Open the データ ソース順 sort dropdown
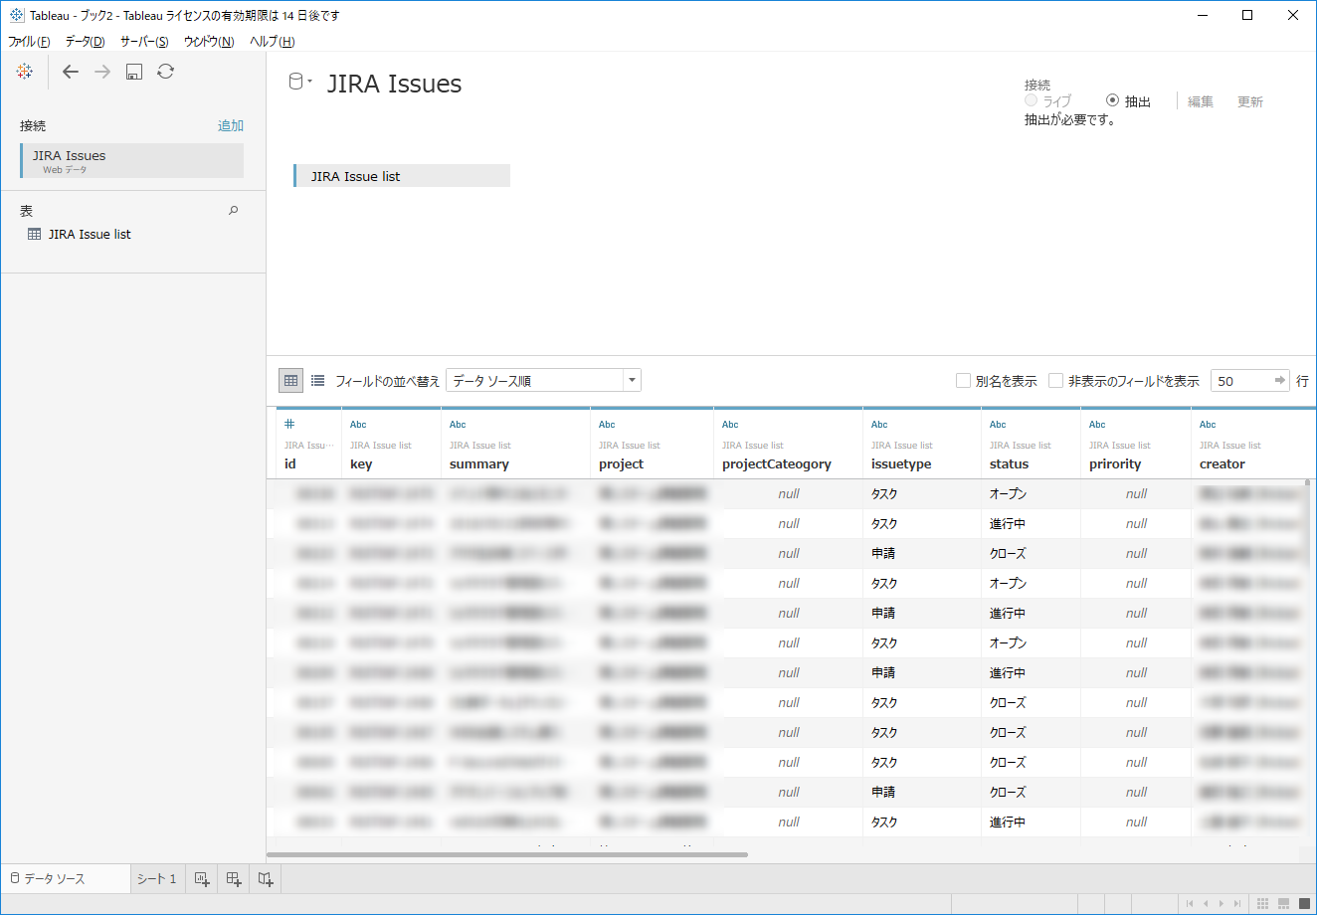Image resolution: width=1317 pixels, height=915 pixels. click(543, 380)
